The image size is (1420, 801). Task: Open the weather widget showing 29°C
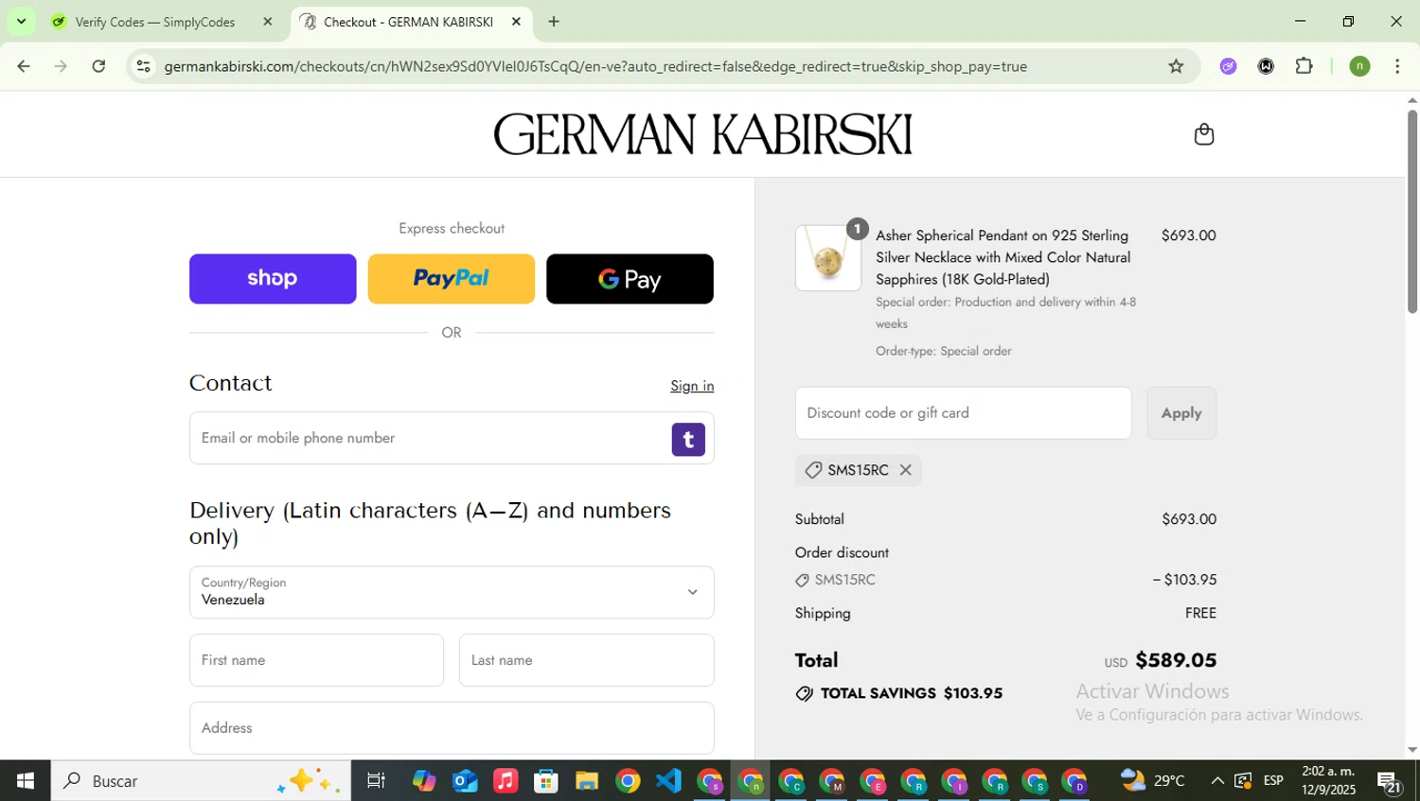(1153, 780)
